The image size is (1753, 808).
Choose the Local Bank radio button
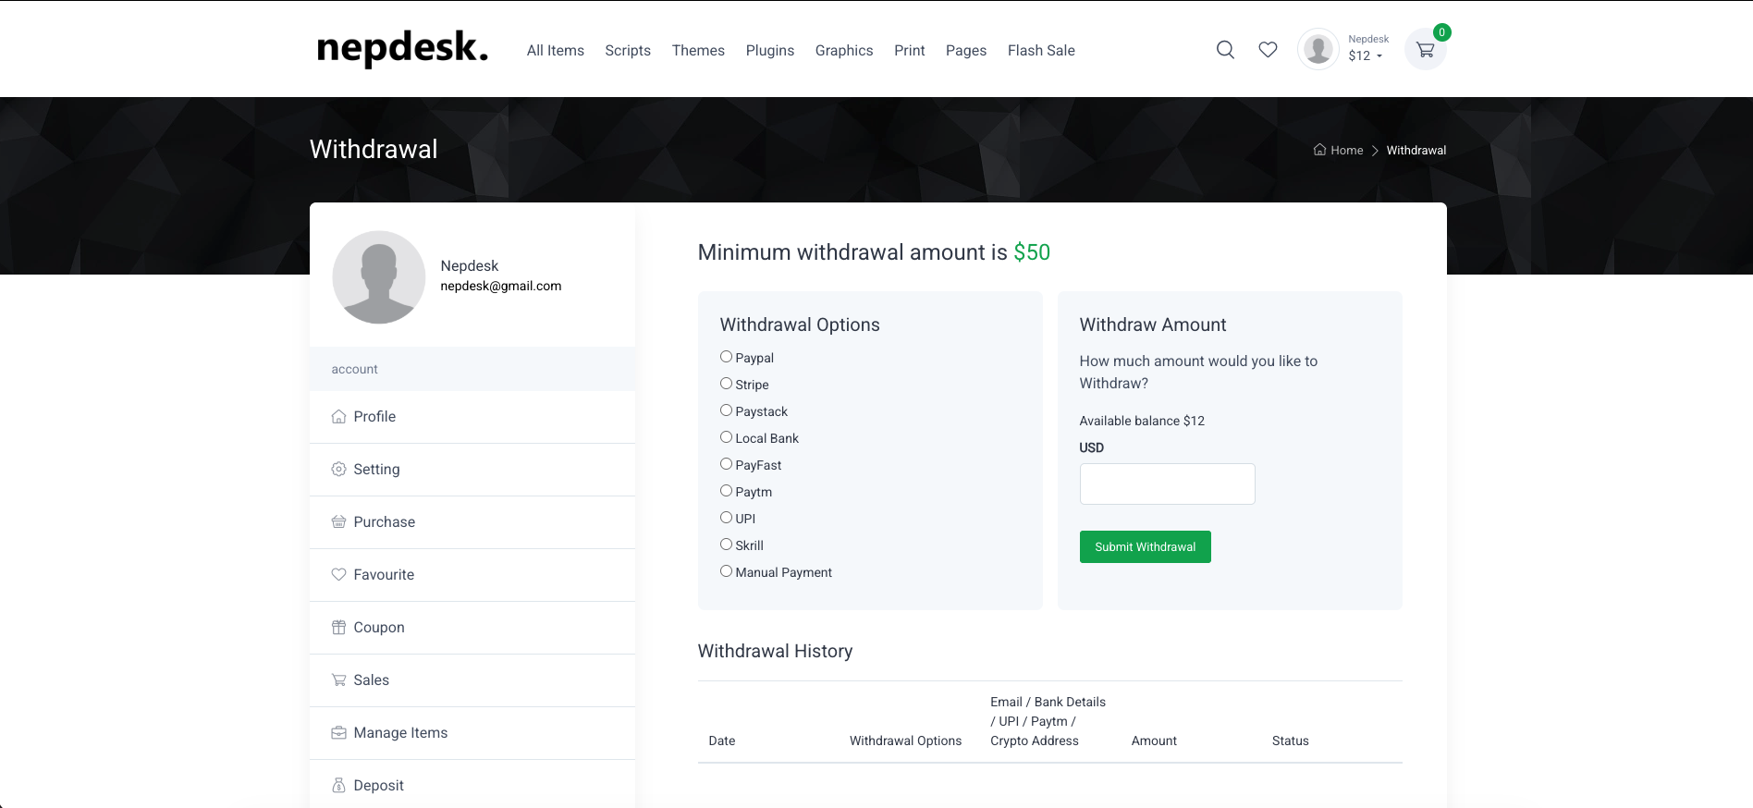point(726,437)
